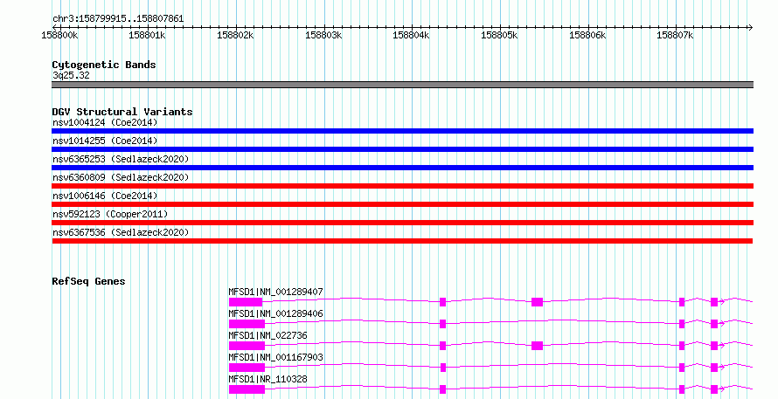Screen dimensions: 778x399
Task: Open variant label nsv1014255 (Coe2014)
Action: tap(105, 141)
